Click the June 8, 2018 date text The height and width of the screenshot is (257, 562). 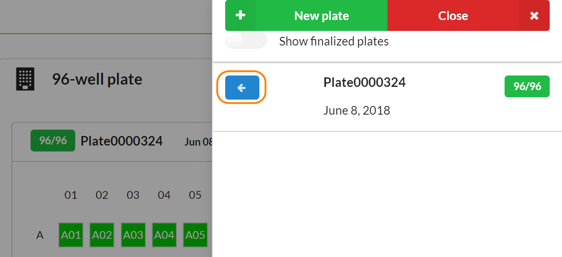(x=356, y=111)
